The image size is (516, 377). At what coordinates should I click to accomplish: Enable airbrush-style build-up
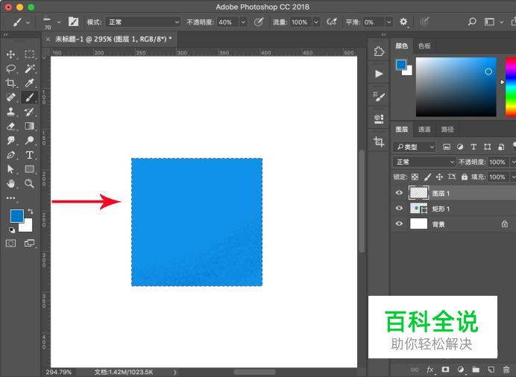(332, 22)
